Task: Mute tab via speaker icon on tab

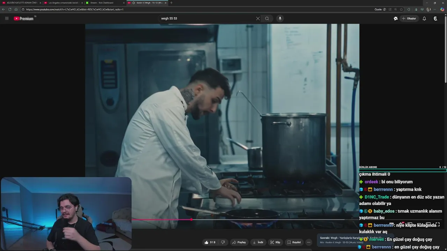Action: point(133,3)
